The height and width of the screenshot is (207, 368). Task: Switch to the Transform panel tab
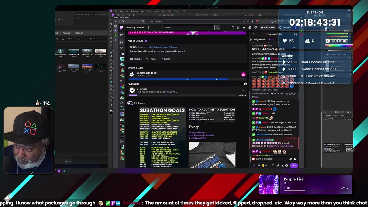coord(336,115)
